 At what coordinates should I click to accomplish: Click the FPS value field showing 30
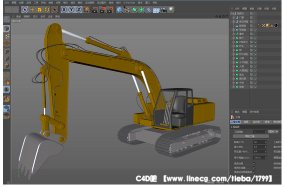pos(260,142)
